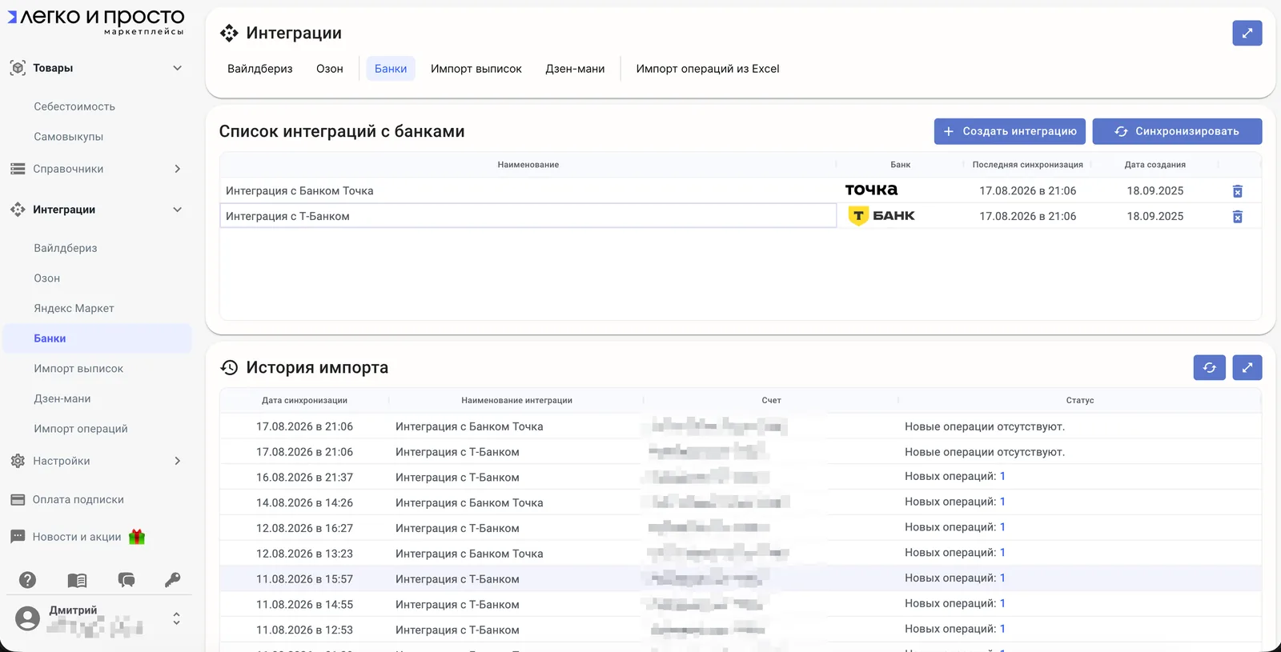
Task: Select the Банки tab
Action: coord(391,69)
